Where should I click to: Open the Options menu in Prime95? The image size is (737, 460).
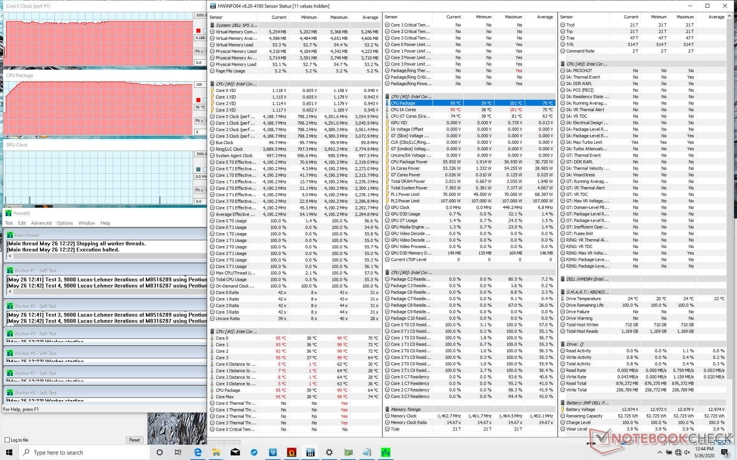point(65,223)
